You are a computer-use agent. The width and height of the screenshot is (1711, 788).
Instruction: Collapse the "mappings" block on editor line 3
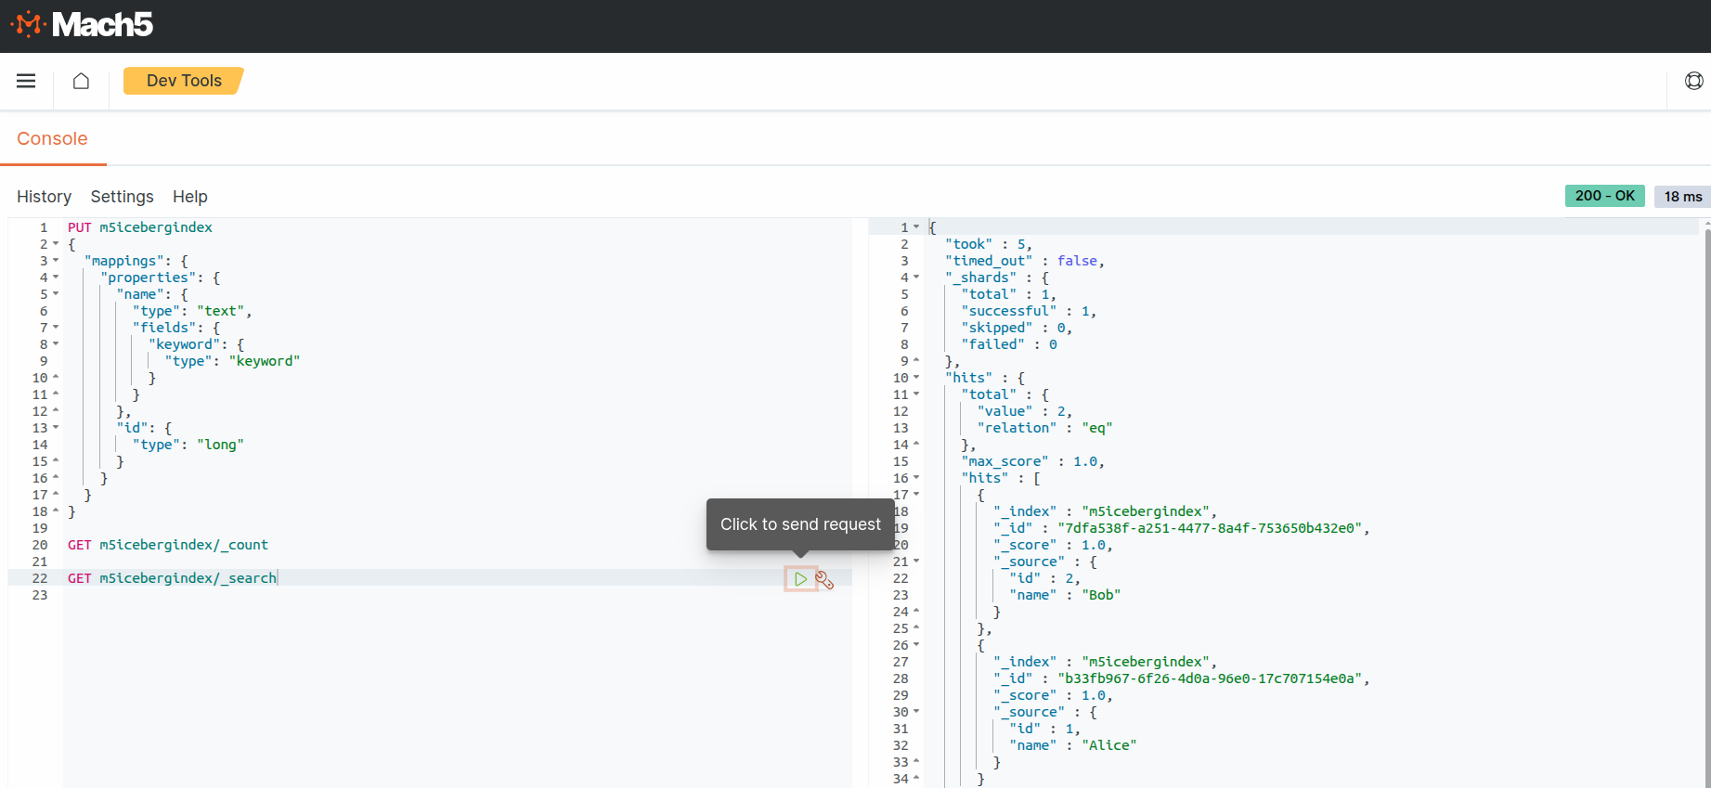(56, 262)
